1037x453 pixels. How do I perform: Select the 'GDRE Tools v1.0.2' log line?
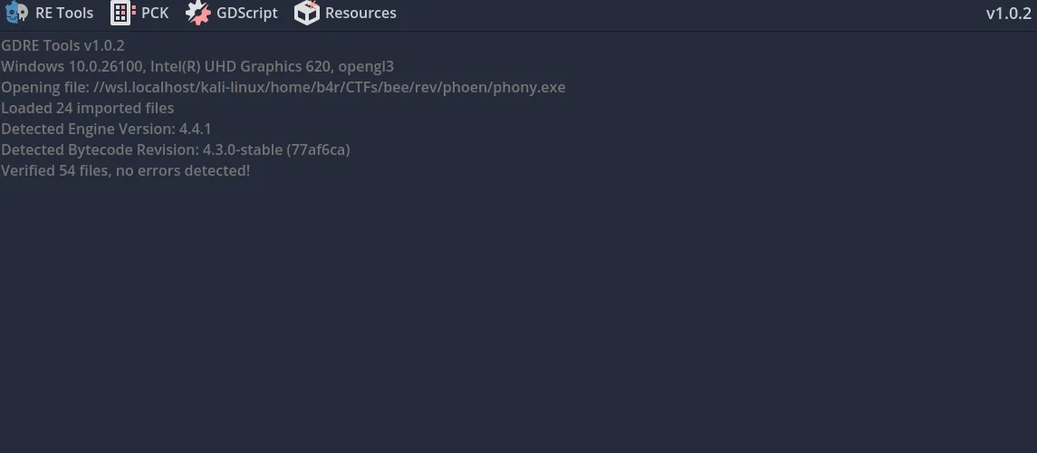click(62, 45)
